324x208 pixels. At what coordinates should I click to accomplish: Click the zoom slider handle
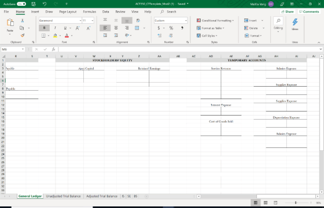[296, 203]
